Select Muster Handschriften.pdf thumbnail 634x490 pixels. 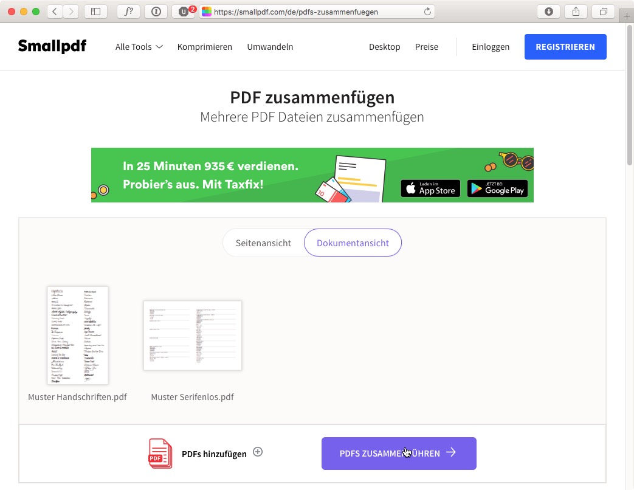pyautogui.click(x=78, y=335)
